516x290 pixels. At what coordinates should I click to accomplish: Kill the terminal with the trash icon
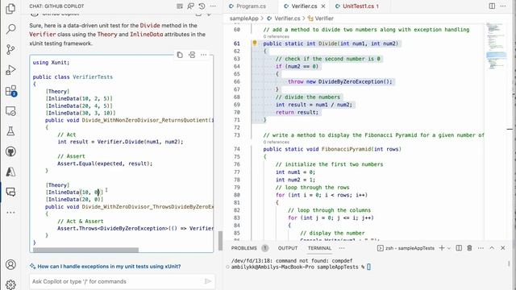469,248
